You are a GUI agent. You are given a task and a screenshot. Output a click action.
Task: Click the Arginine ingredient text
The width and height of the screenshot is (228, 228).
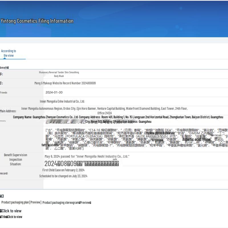click(x=157, y=140)
